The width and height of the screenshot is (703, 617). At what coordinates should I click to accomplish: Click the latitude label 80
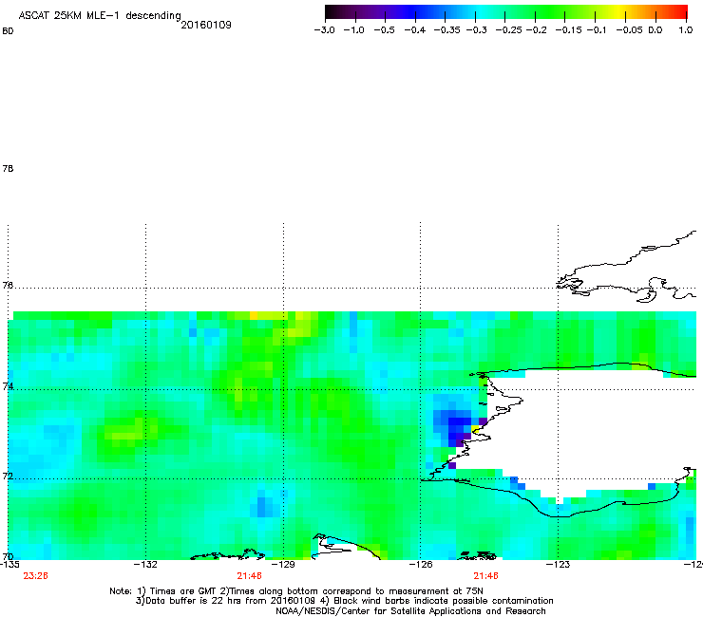coord(8,31)
